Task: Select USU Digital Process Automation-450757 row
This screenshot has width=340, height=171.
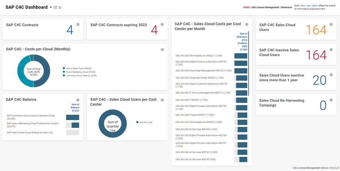Action: [211, 145]
